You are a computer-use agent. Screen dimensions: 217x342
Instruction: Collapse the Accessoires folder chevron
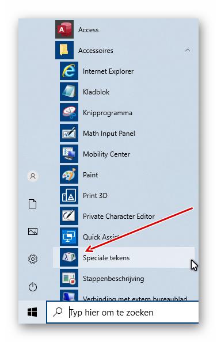pyautogui.click(x=188, y=50)
